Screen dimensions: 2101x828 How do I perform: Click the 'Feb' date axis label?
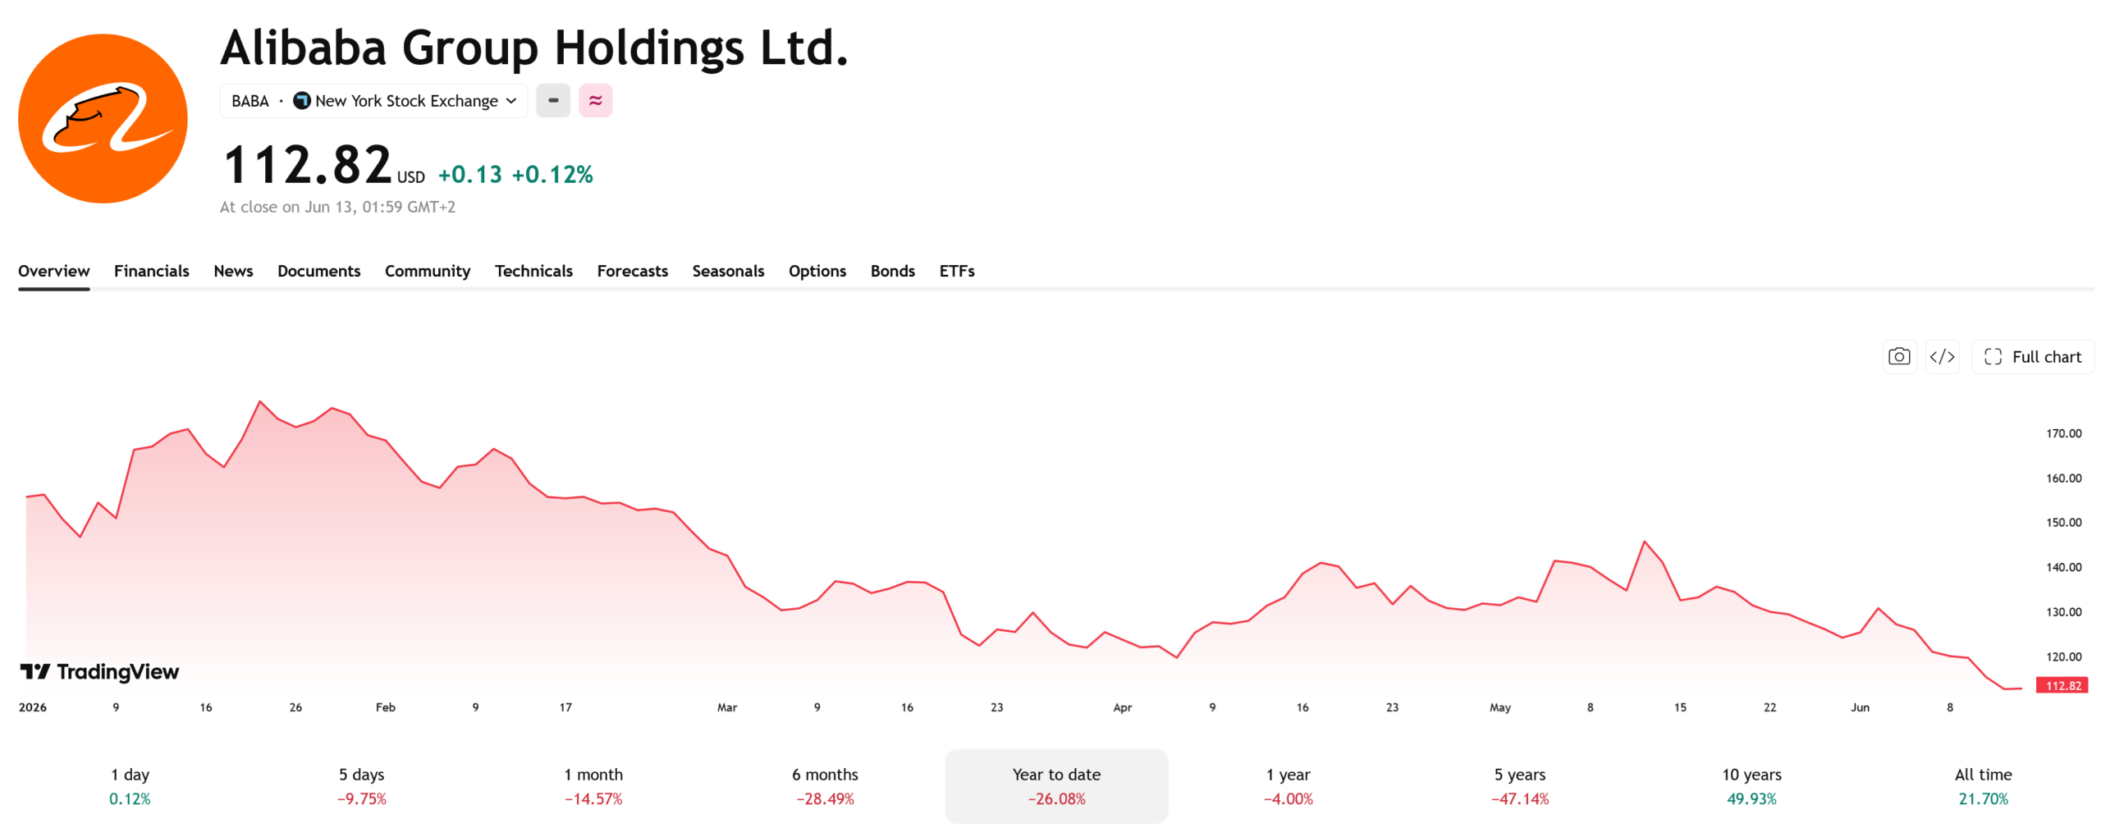tap(386, 707)
